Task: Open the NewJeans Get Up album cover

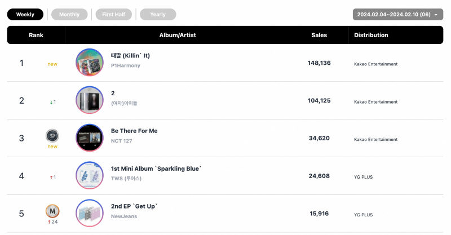Action: (x=90, y=213)
